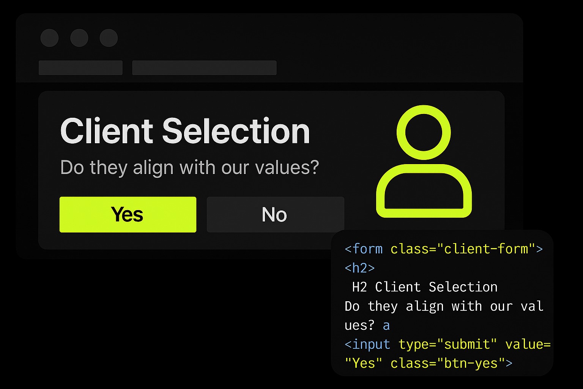This screenshot has height=389, width=583.
Task: Click the longer placeholder address bar
Action: [x=204, y=68]
